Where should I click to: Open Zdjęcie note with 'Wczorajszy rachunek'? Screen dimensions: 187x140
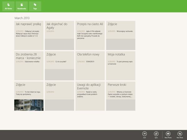[121, 35]
